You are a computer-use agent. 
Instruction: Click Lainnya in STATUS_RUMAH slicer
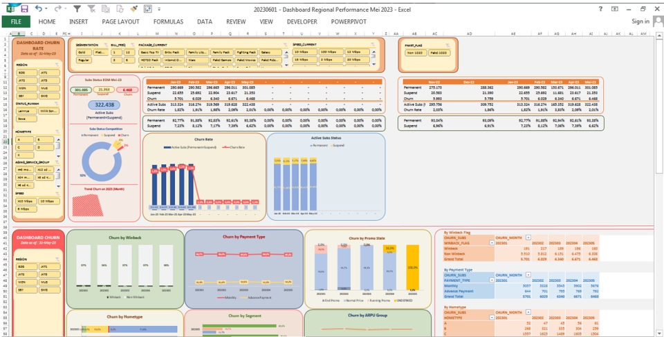coord(26,110)
